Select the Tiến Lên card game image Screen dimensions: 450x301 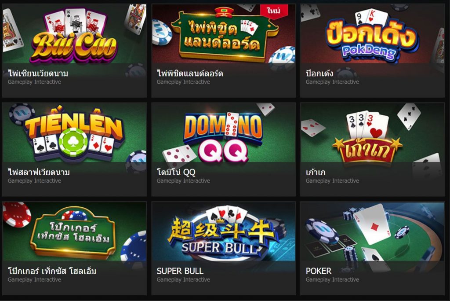point(75,132)
